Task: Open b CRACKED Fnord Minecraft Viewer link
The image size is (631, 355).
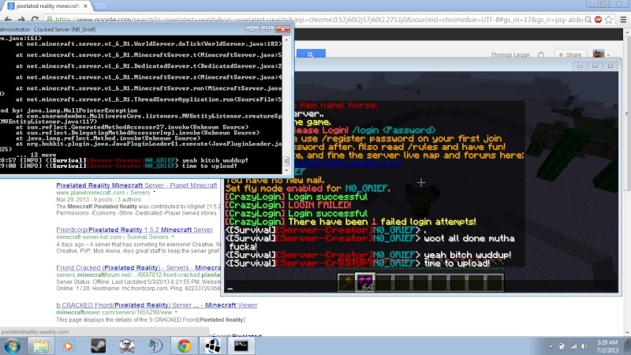Action: tap(156, 305)
